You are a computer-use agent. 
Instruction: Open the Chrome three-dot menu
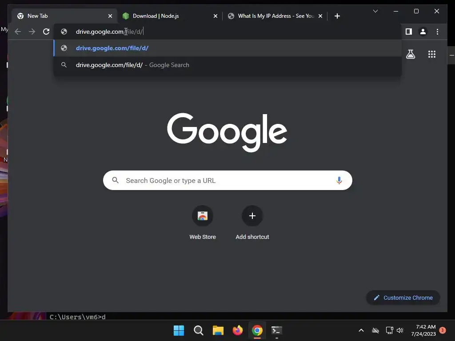point(437,32)
